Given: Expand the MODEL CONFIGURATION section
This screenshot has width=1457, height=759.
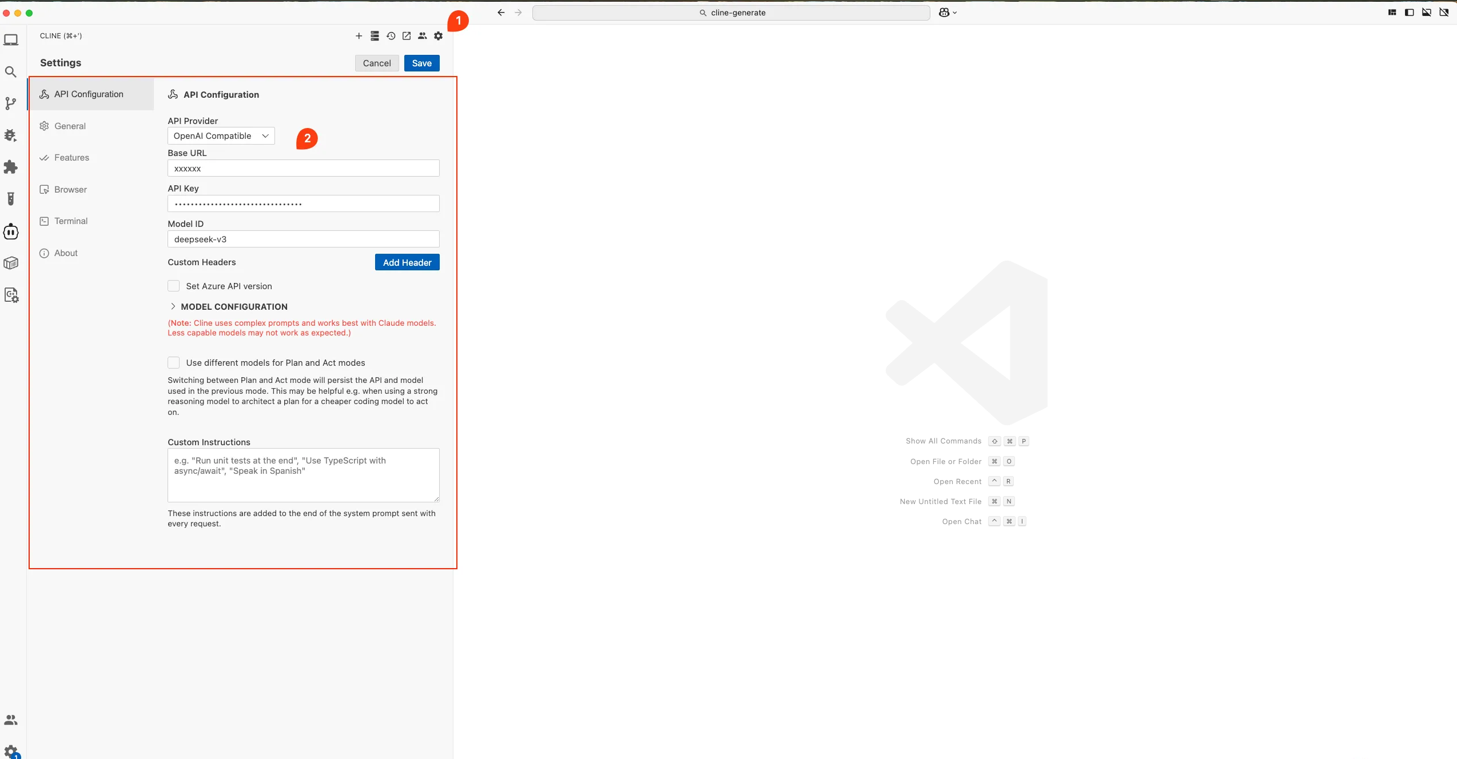Looking at the screenshot, I should [228, 306].
